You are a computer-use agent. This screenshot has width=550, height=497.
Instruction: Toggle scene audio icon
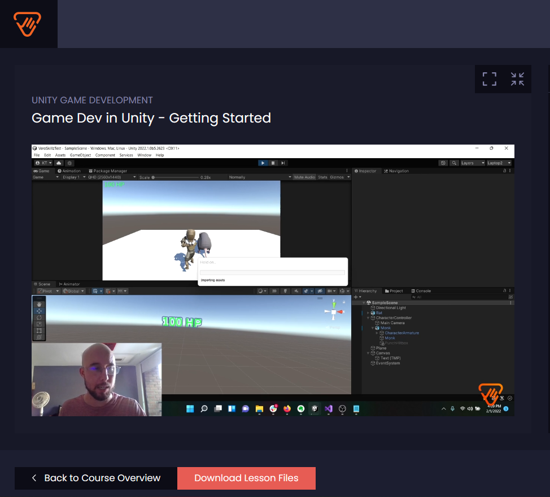point(296,291)
